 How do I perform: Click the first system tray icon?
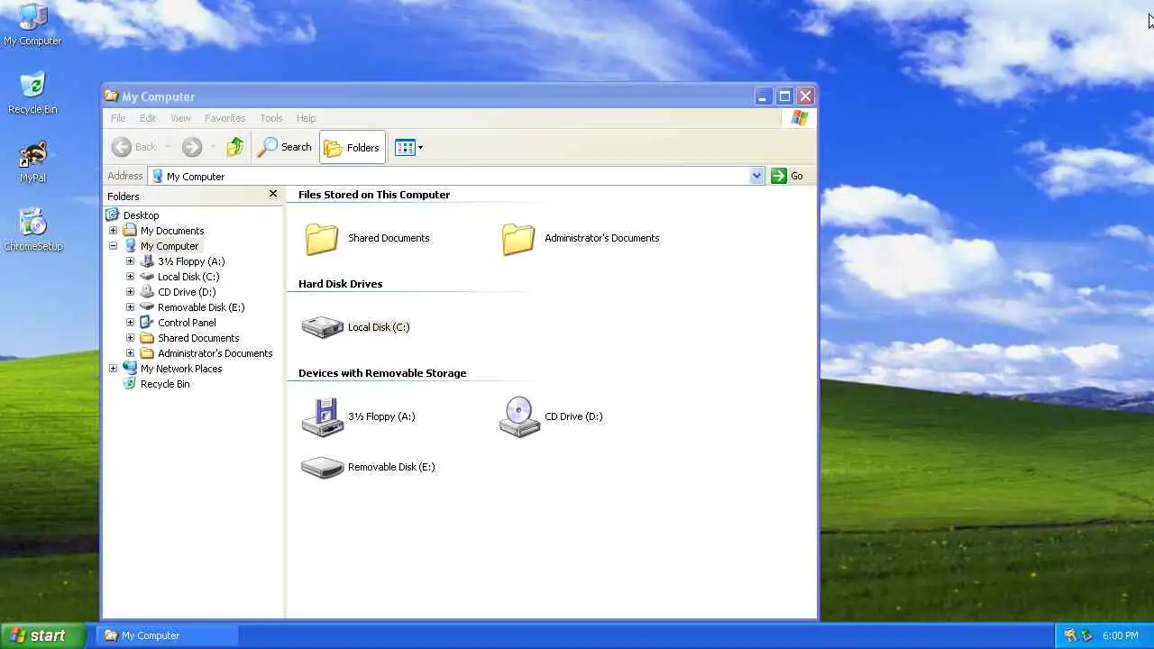tap(1070, 635)
